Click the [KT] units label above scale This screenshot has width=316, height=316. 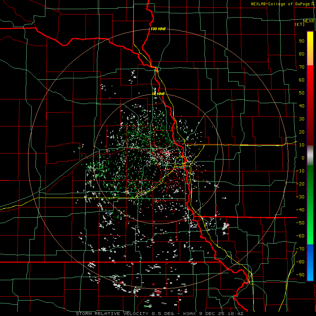[299, 24]
